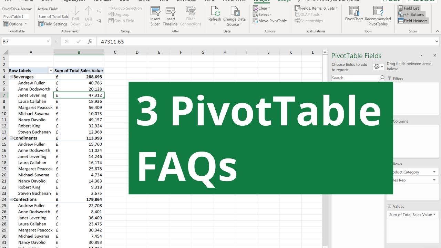Image resolution: width=441 pixels, height=248 pixels.
Task: Open the Row Labels filter dropdown
Action: [x=51, y=71]
